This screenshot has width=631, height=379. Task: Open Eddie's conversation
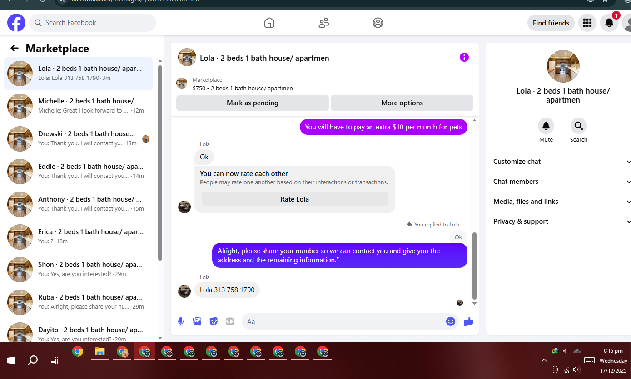78,172
